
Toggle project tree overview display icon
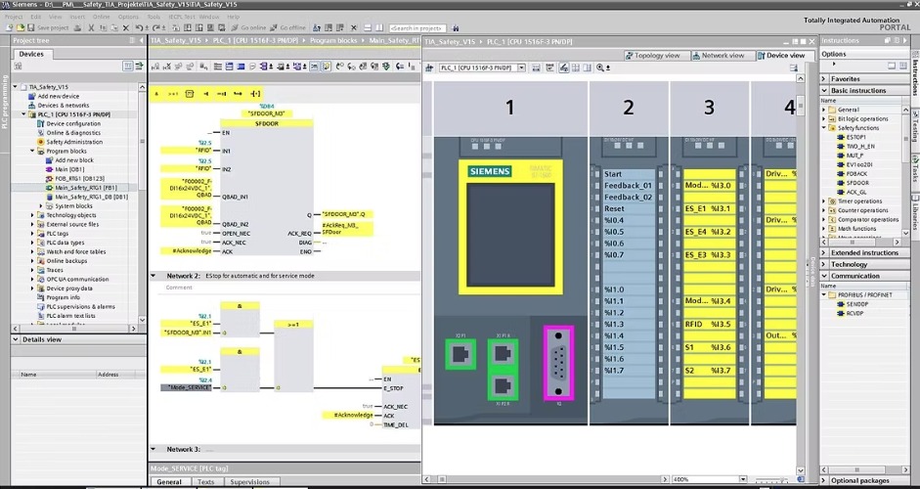(128, 67)
